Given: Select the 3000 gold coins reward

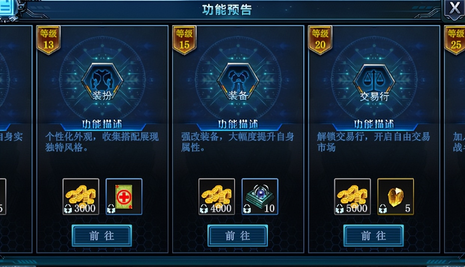Looking at the screenshot, I should (x=81, y=197).
